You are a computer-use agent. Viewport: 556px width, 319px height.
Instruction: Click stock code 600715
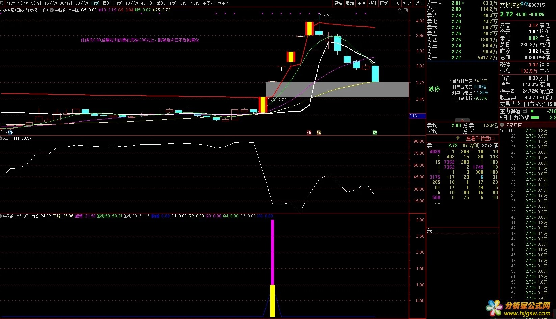537,5
